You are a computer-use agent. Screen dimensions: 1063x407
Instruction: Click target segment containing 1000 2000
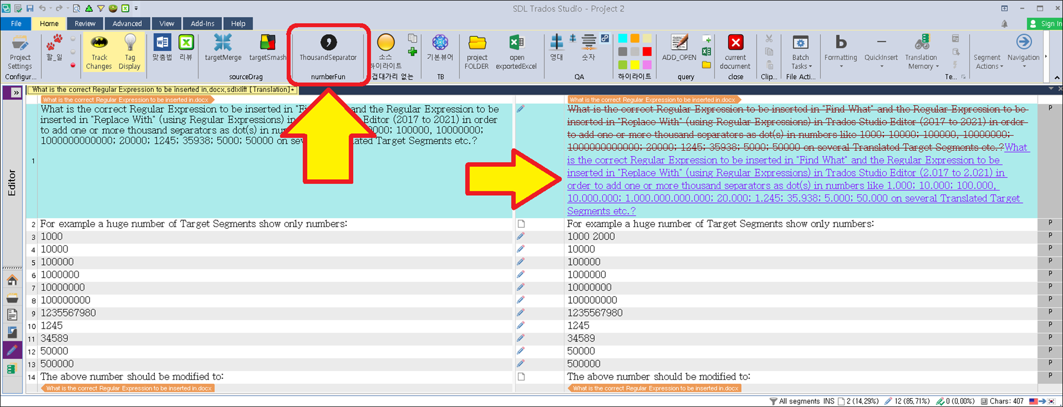point(800,237)
